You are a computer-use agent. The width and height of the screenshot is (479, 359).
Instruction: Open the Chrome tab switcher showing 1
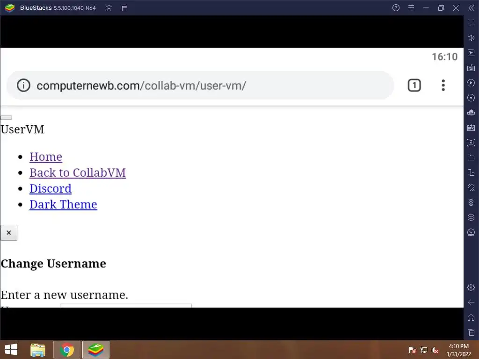click(x=414, y=85)
